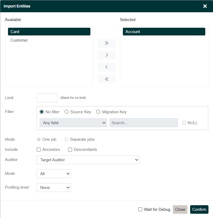Viewport: 213px width, 218px height.
Task: Click the Limit input field
Action: (47, 98)
